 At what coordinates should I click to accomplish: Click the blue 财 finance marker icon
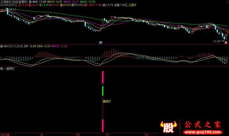click(x=101, y=43)
